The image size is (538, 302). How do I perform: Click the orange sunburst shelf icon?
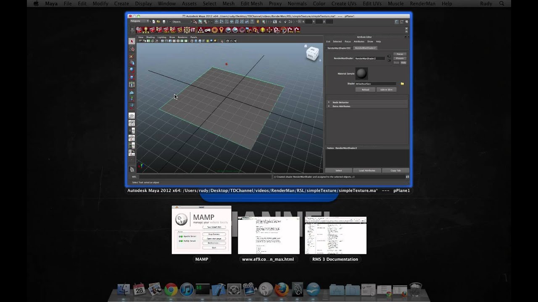point(214,30)
